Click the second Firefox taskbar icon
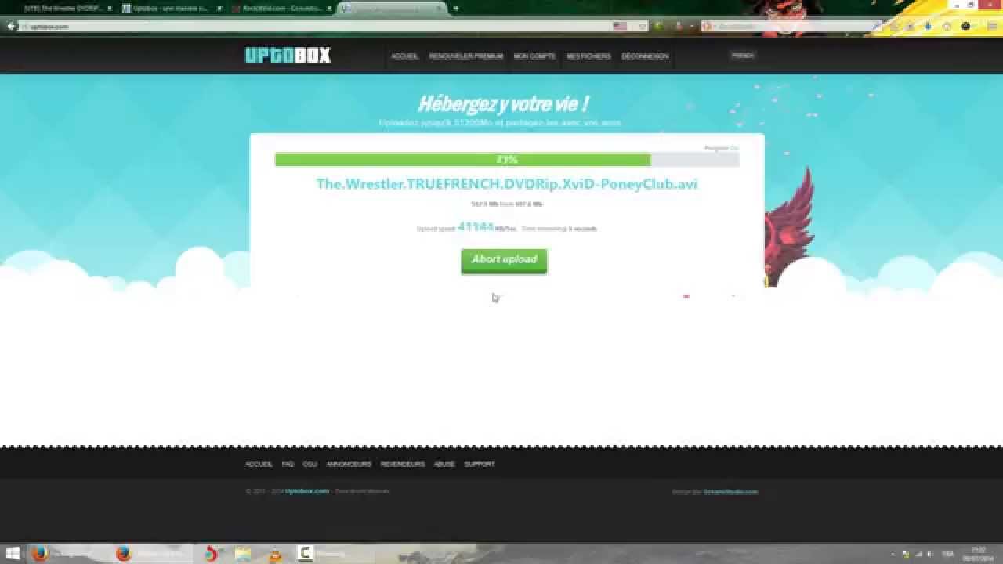 coord(123,554)
